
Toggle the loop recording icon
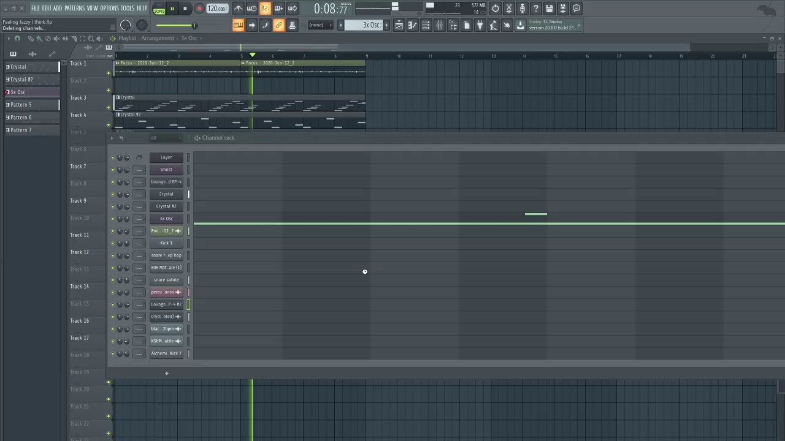(x=292, y=9)
